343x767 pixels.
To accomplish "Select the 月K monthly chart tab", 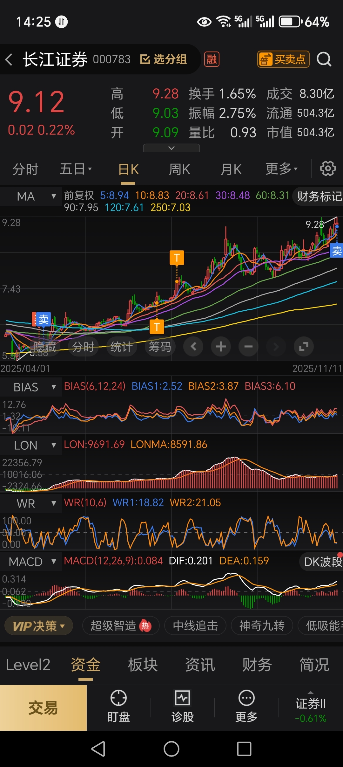I will 231,169.
